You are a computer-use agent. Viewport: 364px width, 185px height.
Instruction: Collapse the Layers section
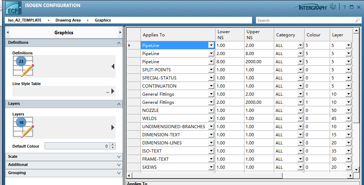pyautogui.click(x=119, y=104)
